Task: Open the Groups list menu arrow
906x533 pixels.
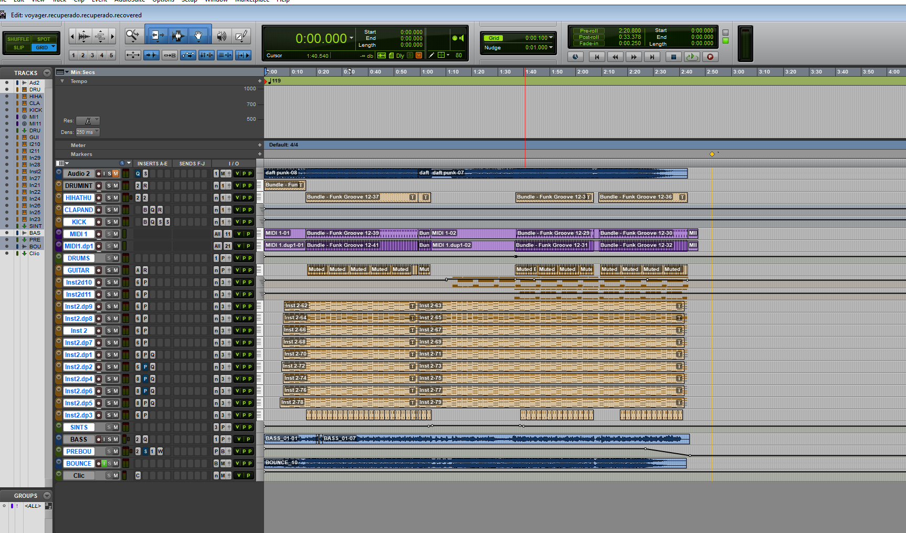Action: (47, 496)
